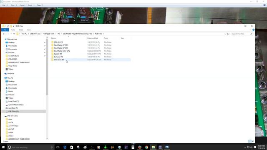The height and width of the screenshot is (150, 267).
Task: Click This PC in the breadcrumb path
Action: point(24,34)
